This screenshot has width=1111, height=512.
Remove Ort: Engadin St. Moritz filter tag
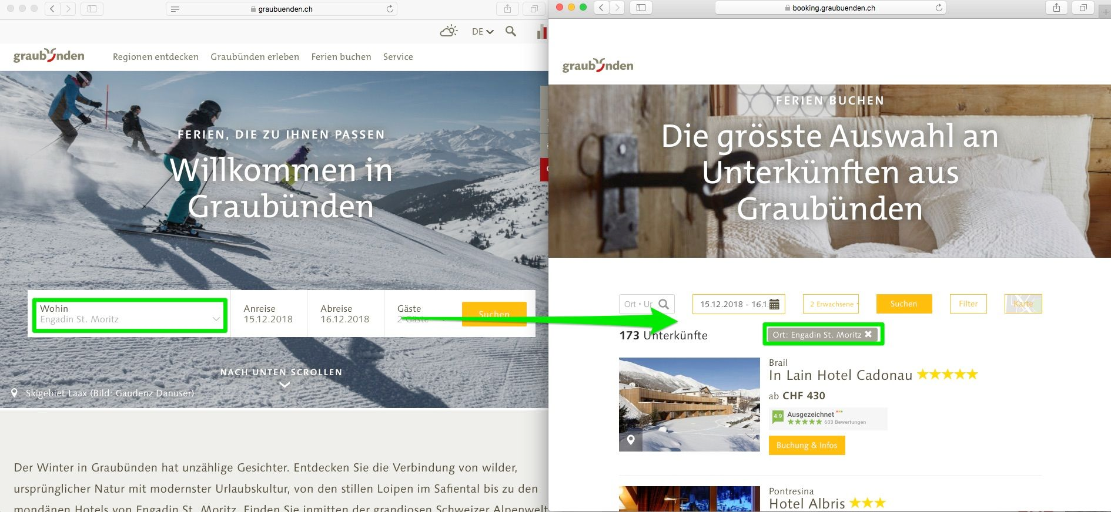coord(868,334)
